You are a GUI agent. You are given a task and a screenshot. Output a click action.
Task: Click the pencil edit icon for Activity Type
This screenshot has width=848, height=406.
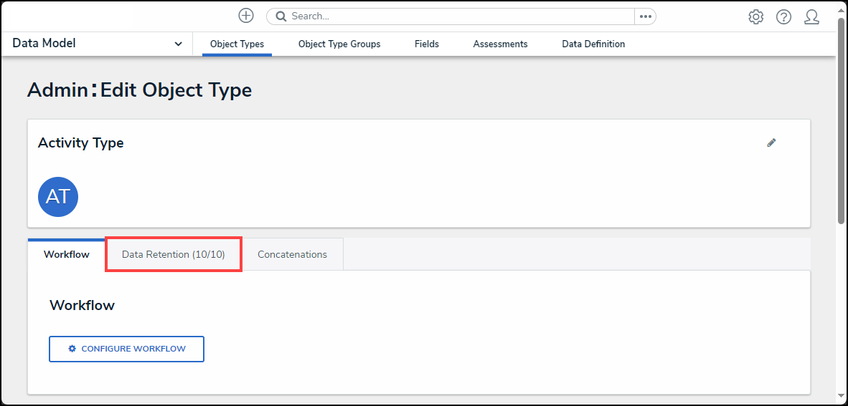click(x=771, y=142)
